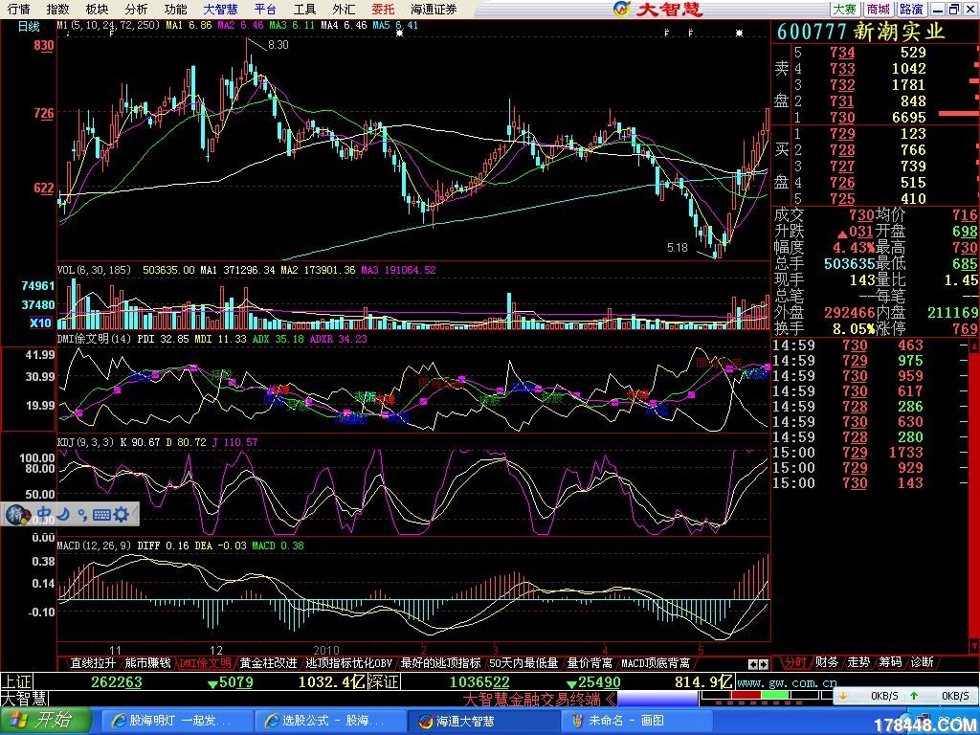
Task: Toggle the half/full width moon icon
Action: tap(63, 514)
